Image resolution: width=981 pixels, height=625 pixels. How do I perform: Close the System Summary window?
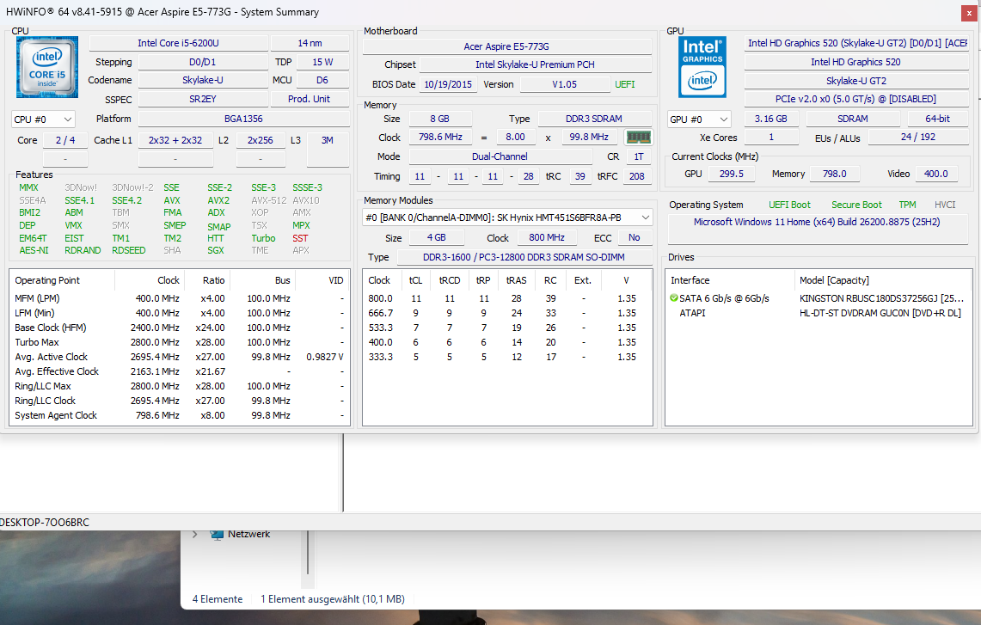click(x=969, y=13)
